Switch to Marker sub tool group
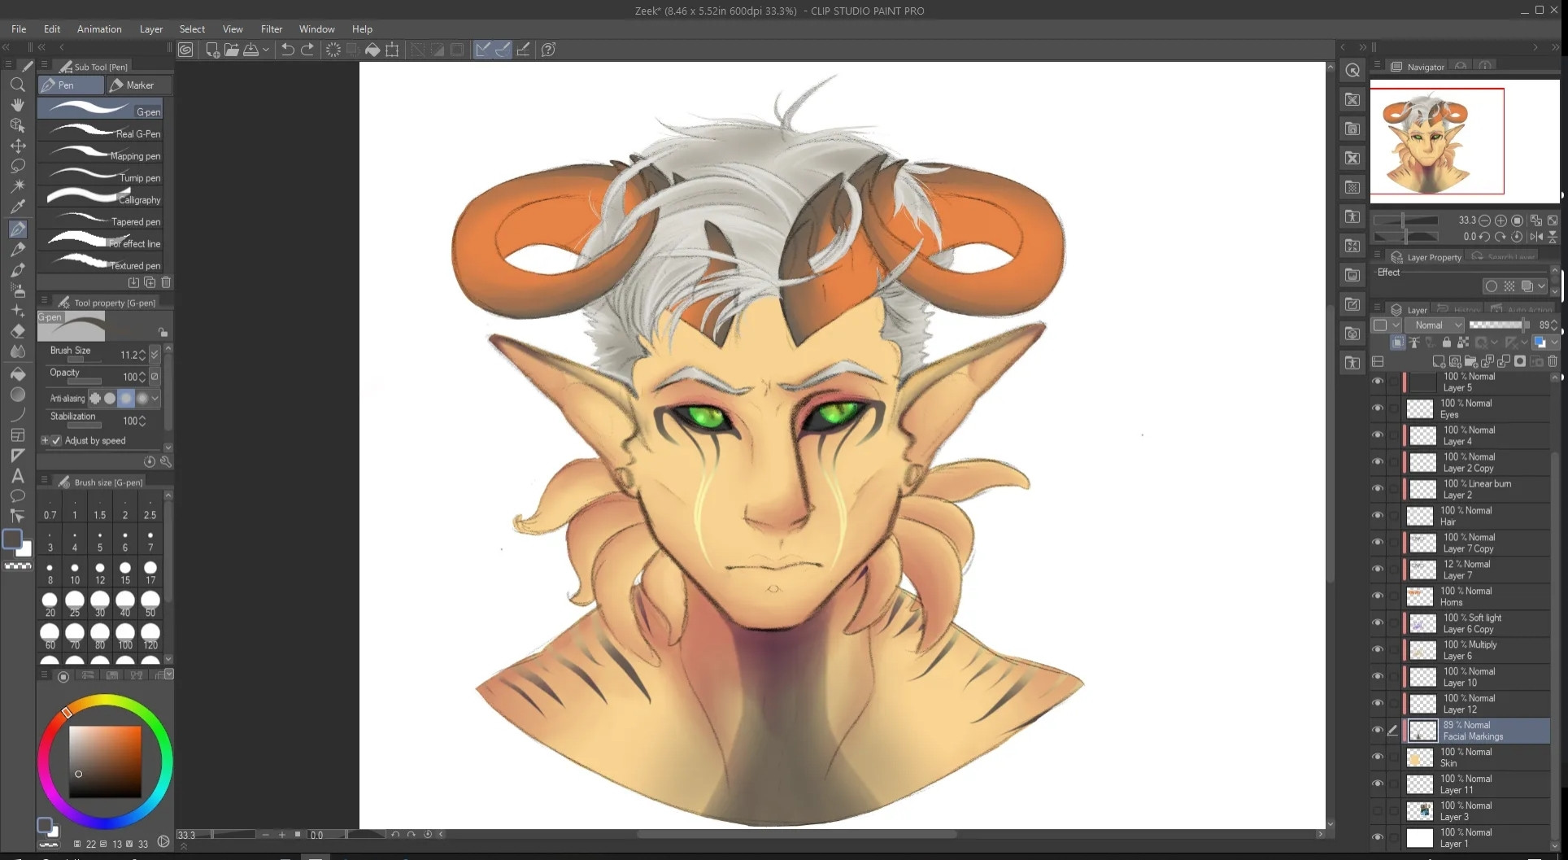Screen dimensions: 1568x860 [x=139, y=85]
